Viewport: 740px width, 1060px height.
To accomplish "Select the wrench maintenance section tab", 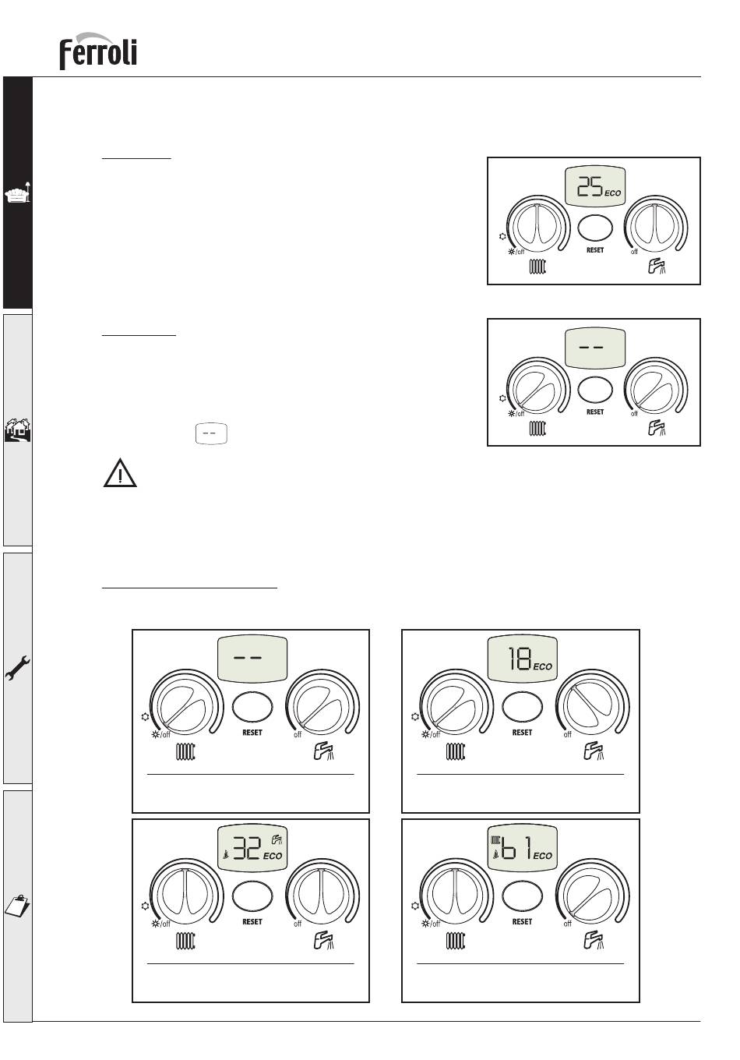I will click(x=17, y=668).
